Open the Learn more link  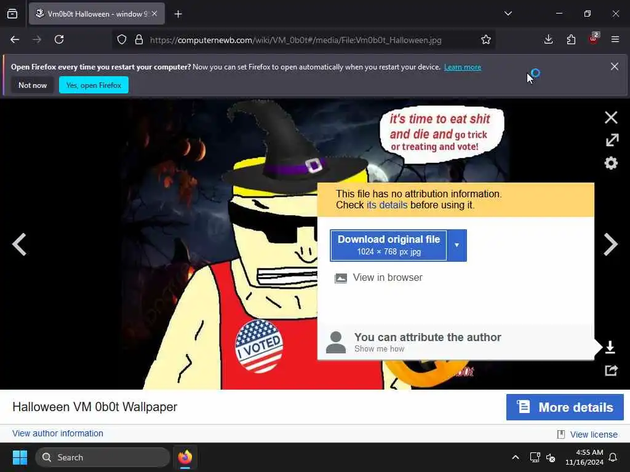(x=463, y=67)
